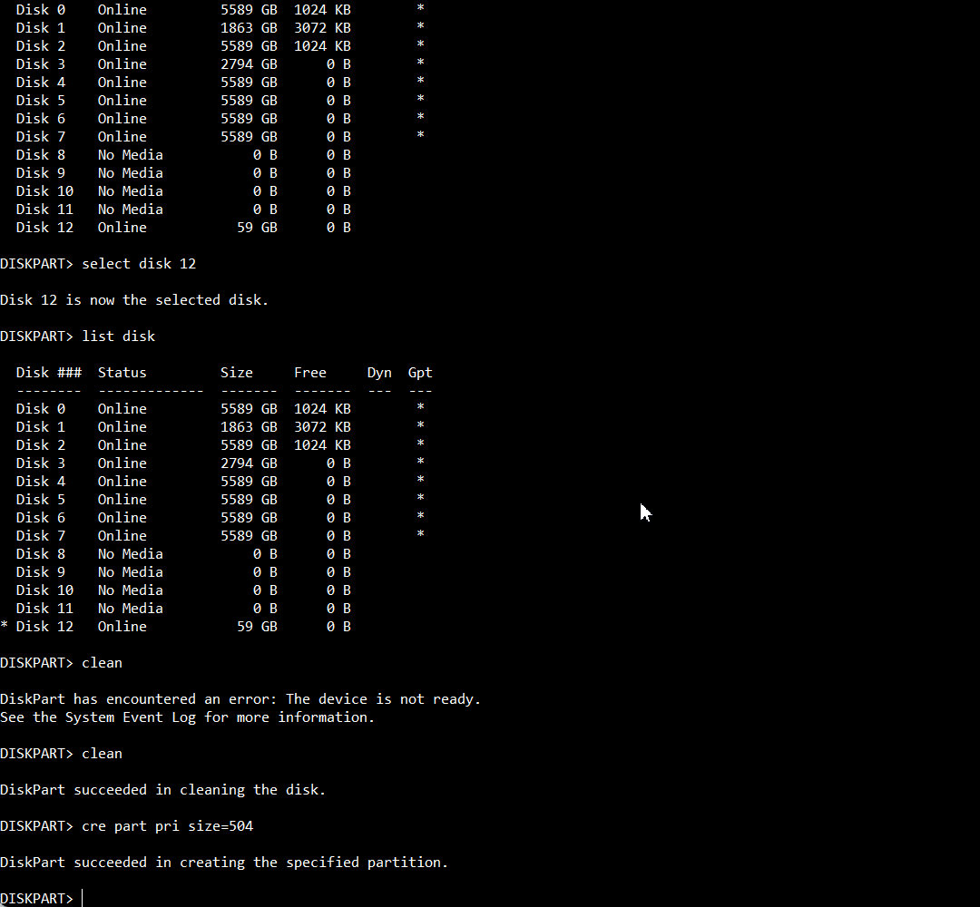Click the 'Disk ###' column header

tap(49, 372)
